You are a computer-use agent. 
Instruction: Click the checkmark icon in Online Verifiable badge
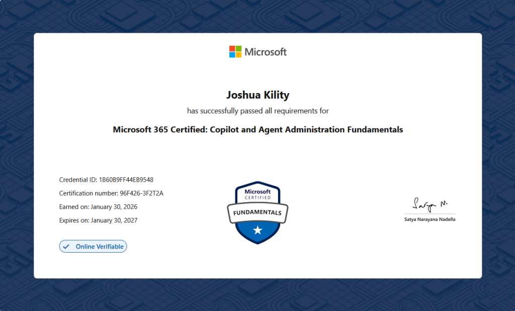pos(66,247)
